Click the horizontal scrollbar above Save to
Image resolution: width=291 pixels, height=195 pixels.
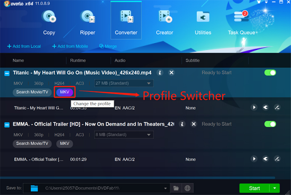(138, 178)
